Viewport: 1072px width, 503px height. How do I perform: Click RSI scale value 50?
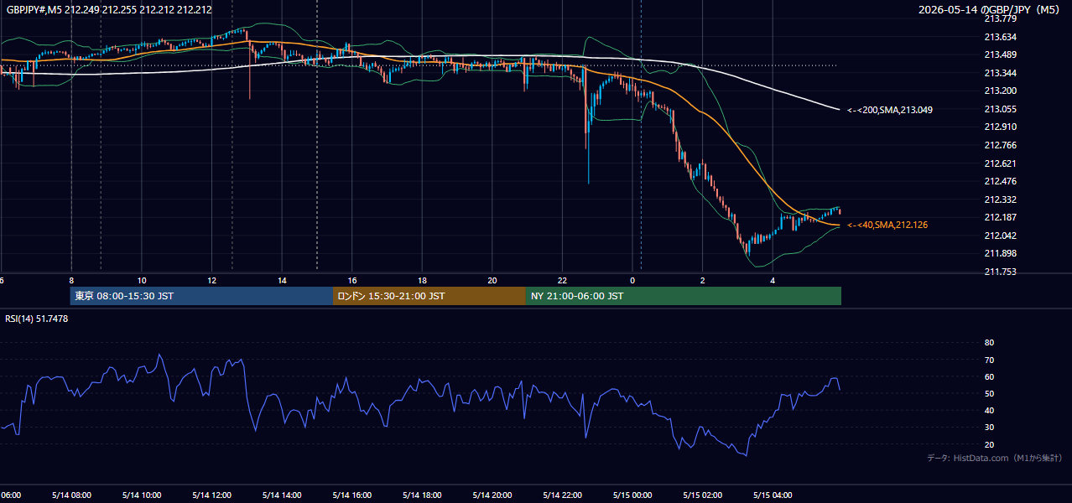(989, 393)
